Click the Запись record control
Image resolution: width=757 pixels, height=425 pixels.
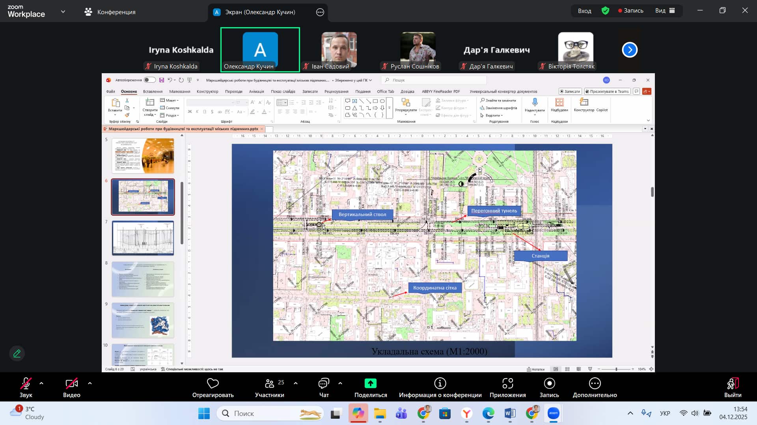point(549,383)
